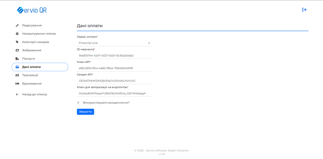Screen dimensions: 323x159
Task: Click the Бронювання bed icon
Action: click(x=17, y=84)
